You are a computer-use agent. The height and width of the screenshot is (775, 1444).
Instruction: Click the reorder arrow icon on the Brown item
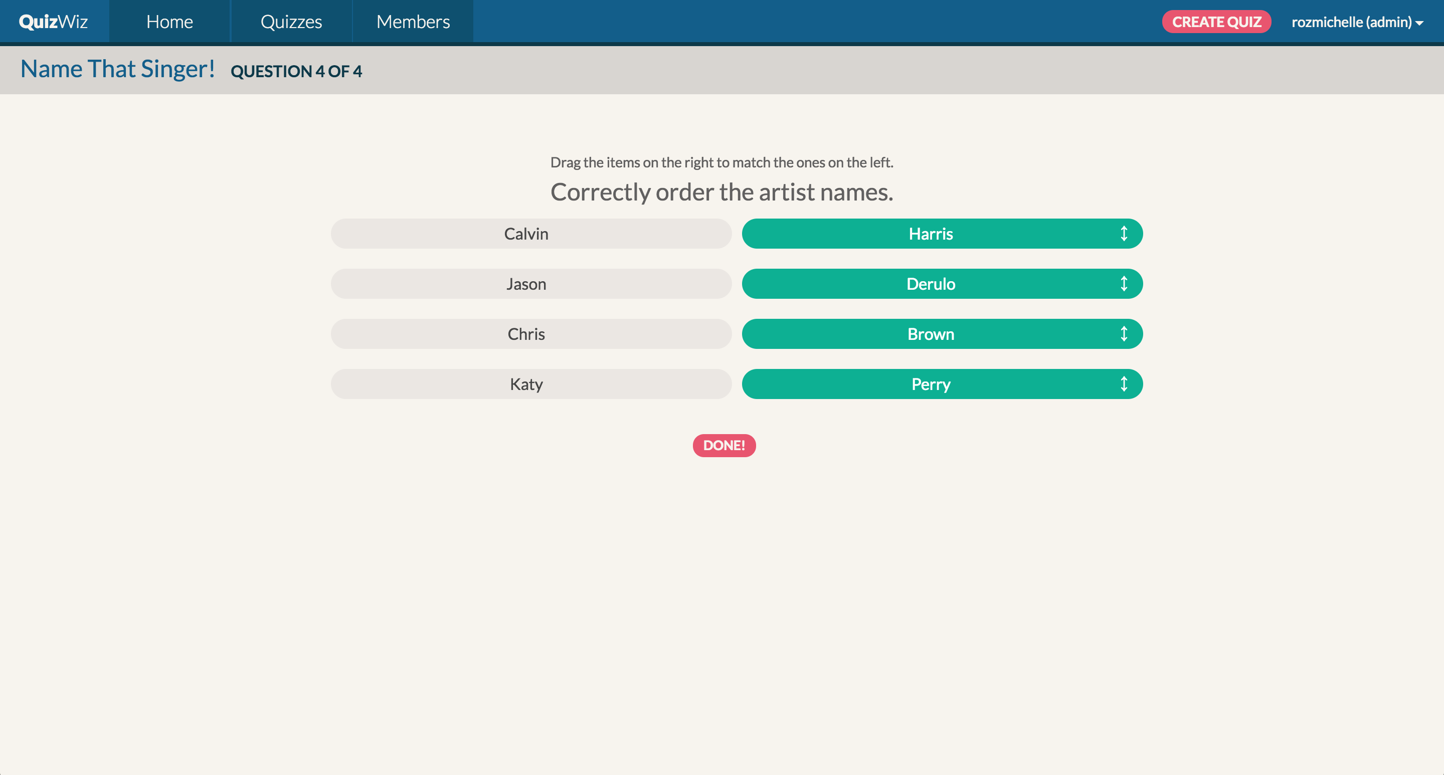[1124, 334]
